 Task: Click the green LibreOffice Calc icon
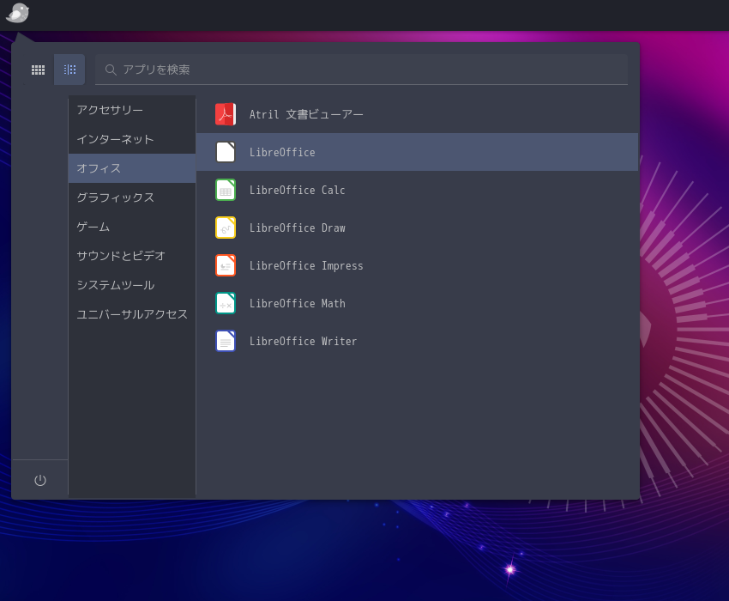coord(226,190)
